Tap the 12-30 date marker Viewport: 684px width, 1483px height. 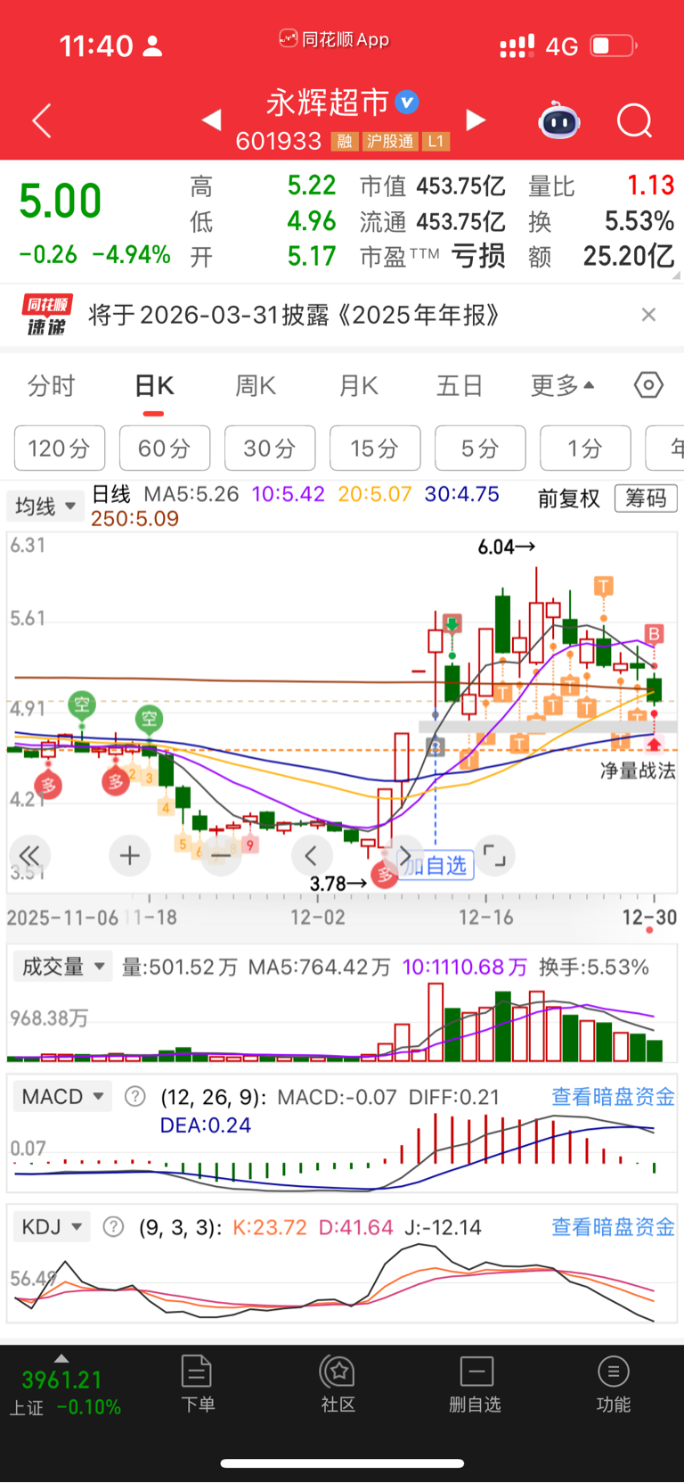(x=649, y=917)
